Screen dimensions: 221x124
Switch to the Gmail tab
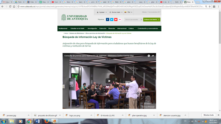[x=8, y=2]
